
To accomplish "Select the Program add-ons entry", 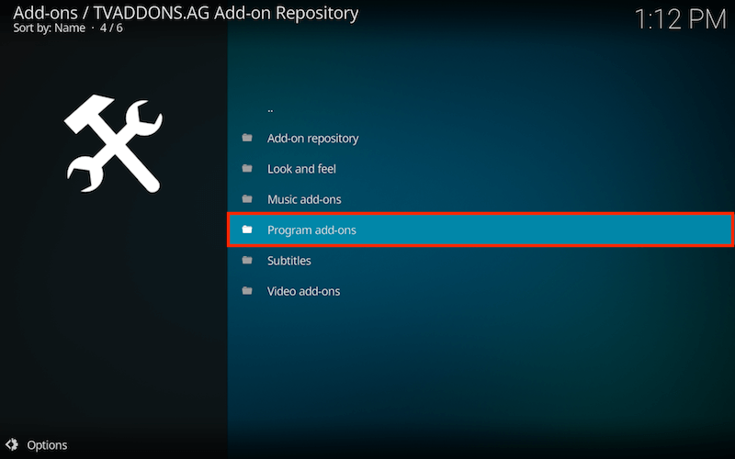I will tap(481, 230).
